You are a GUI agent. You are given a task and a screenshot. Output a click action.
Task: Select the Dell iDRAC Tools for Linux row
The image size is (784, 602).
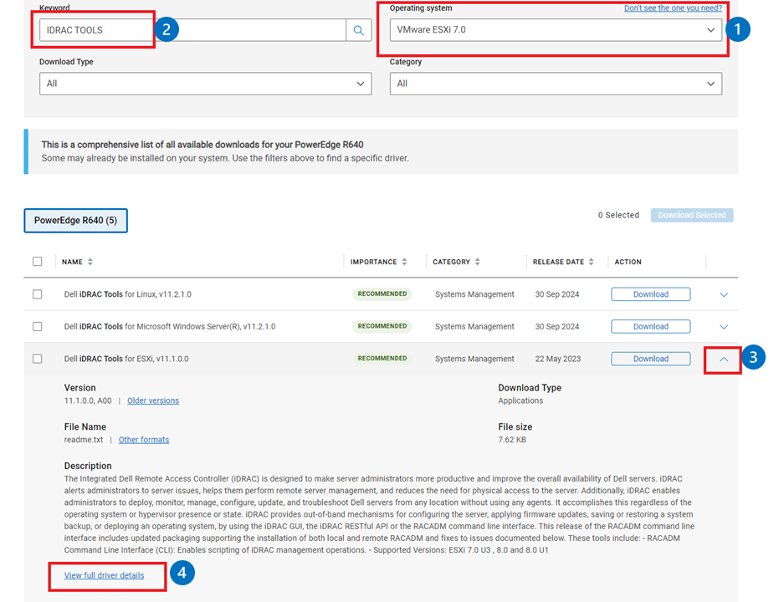click(38, 293)
